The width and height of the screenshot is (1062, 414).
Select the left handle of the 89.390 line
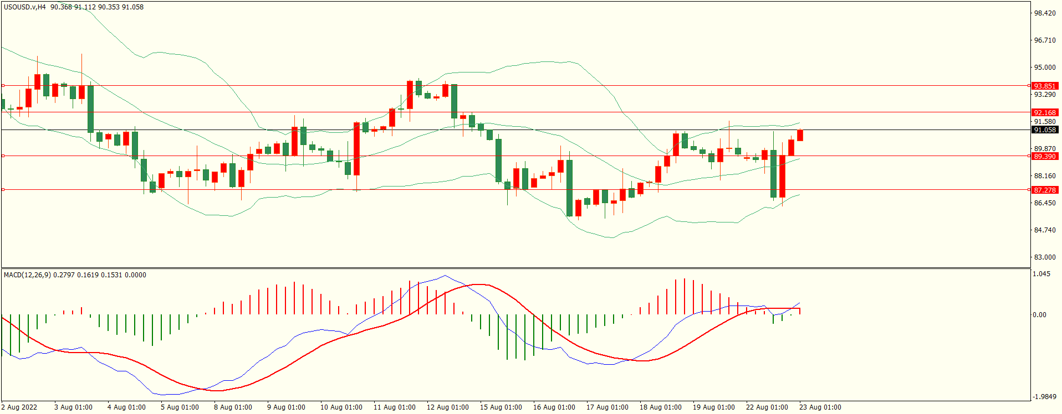[x=3, y=156]
